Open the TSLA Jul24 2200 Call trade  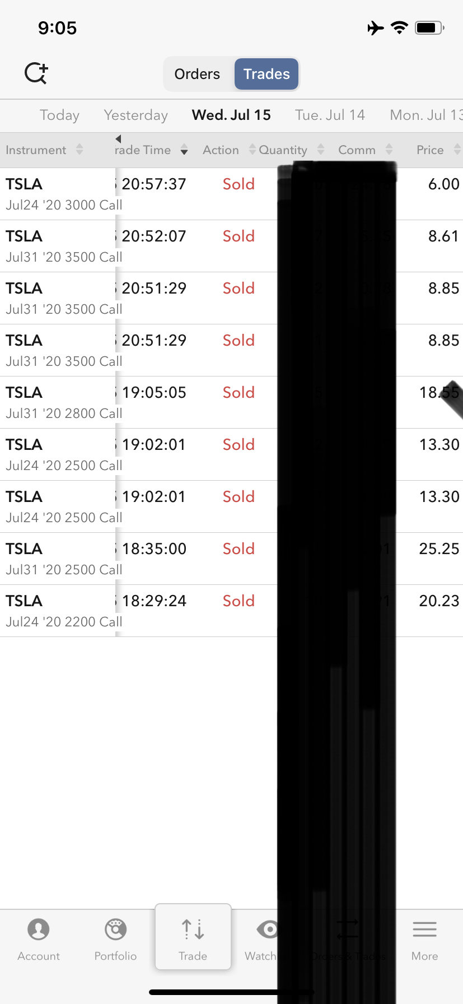(x=64, y=611)
